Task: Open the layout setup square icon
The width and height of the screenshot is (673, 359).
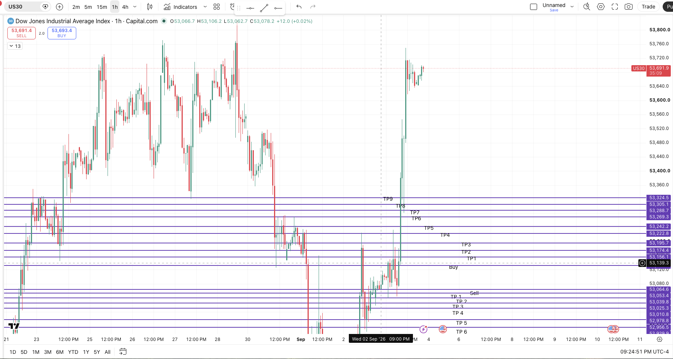Action: pos(533,7)
